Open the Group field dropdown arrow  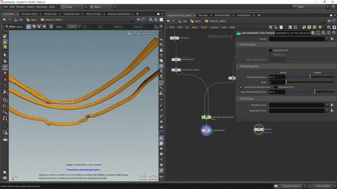coord(327,39)
